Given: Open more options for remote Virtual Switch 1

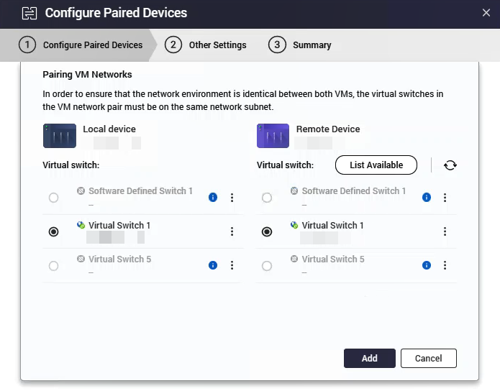Looking at the screenshot, I should coord(445,231).
